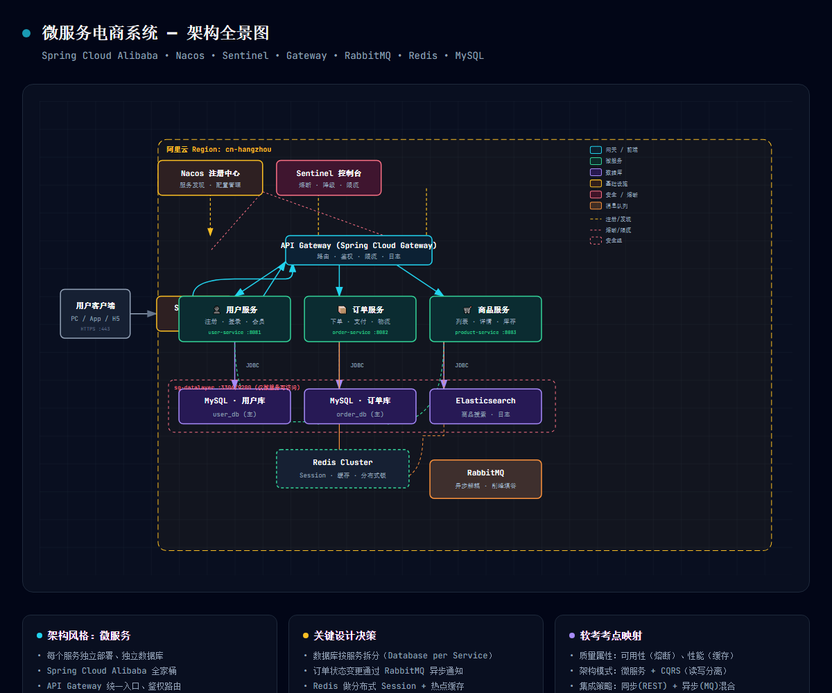Click the text PC / App / H5
Screen dimensions: 832x693
pyautogui.click(x=95, y=319)
